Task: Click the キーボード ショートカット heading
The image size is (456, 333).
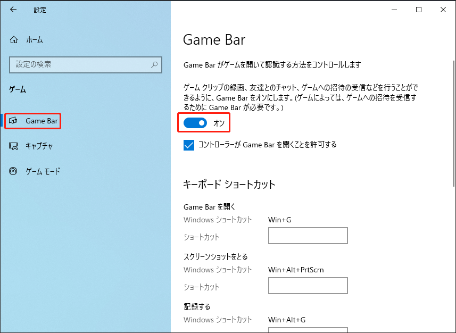Action: (x=229, y=185)
